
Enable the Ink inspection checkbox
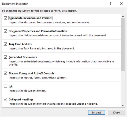[6, 86]
